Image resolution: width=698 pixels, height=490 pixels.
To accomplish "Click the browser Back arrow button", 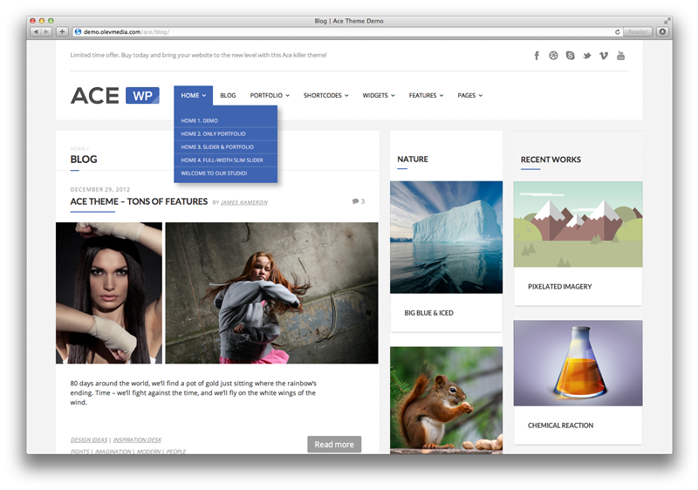I will (x=36, y=31).
